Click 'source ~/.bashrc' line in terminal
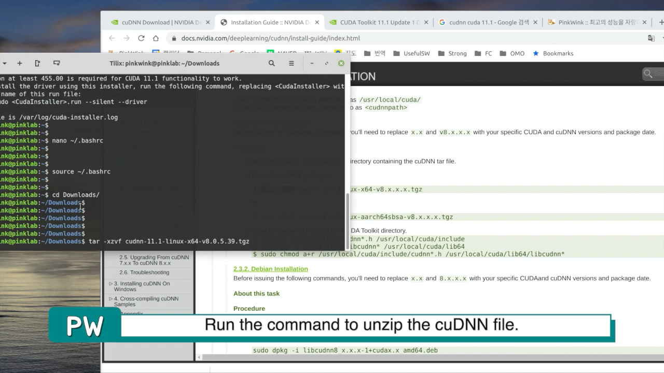This screenshot has height=373, width=664. pyautogui.click(x=81, y=171)
